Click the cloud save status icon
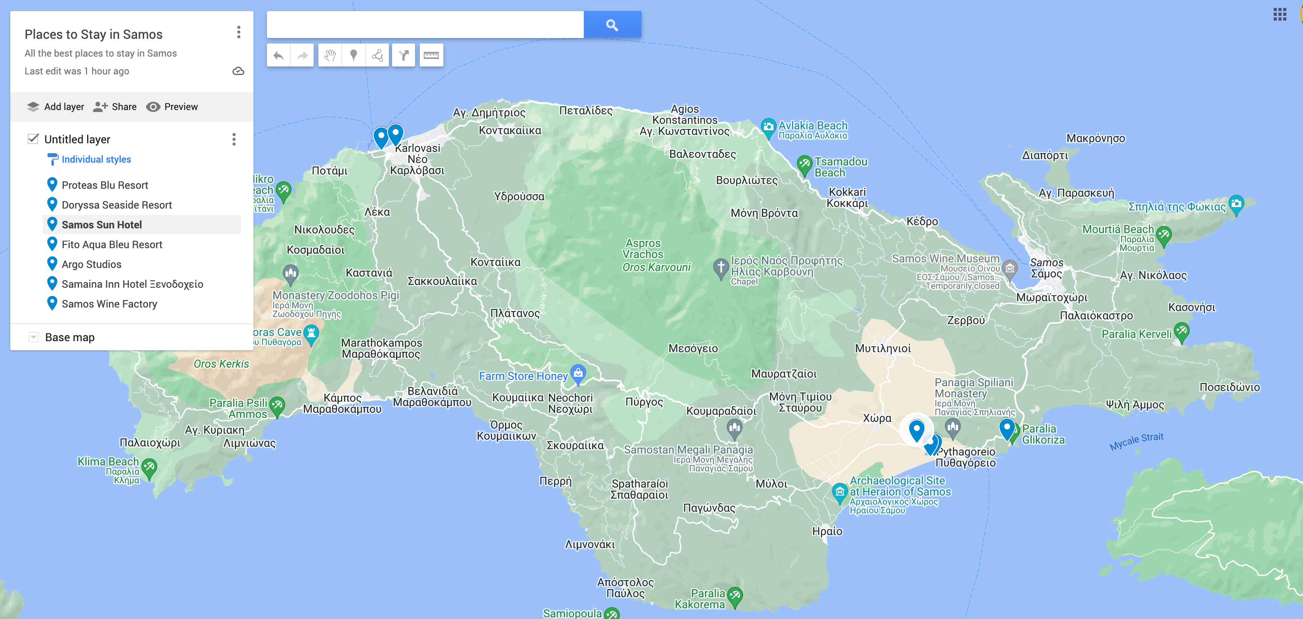The height and width of the screenshot is (619, 1303). click(x=238, y=71)
